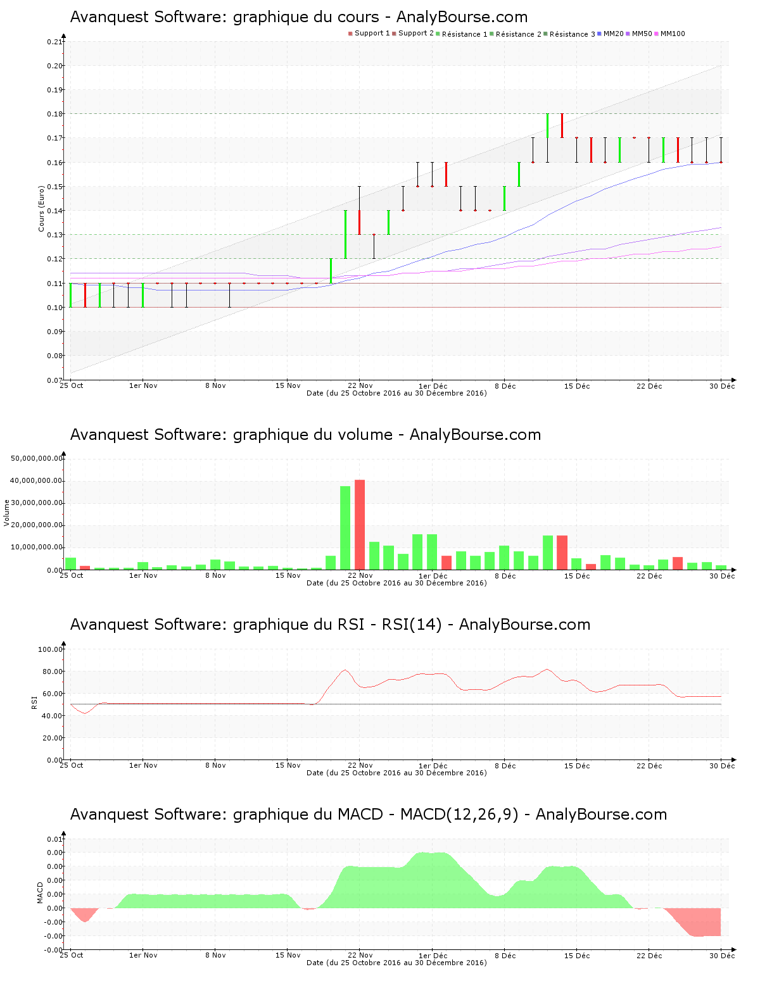Click the 'RSI' y-axis label
This screenshot has height=981, width=760.
click(35, 702)
